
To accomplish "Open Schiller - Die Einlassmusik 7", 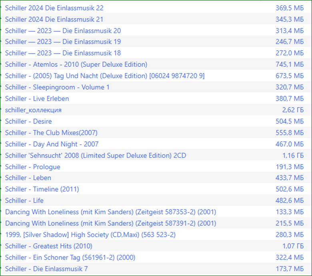I will (x=46, y=269).
